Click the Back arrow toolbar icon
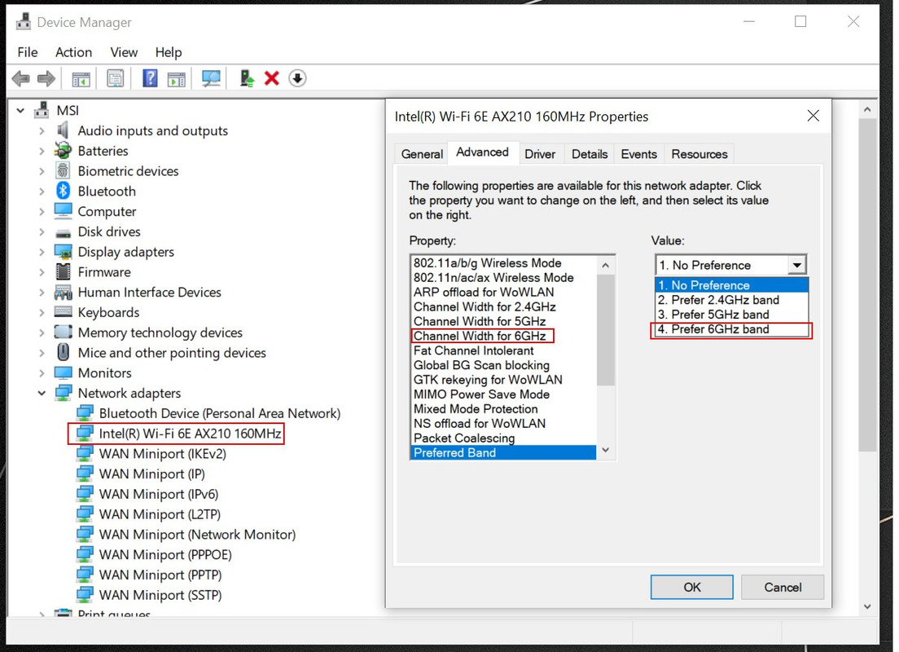The width and height of the screenshot is (899, 652). pyautogui.click(x=20, y=78)
